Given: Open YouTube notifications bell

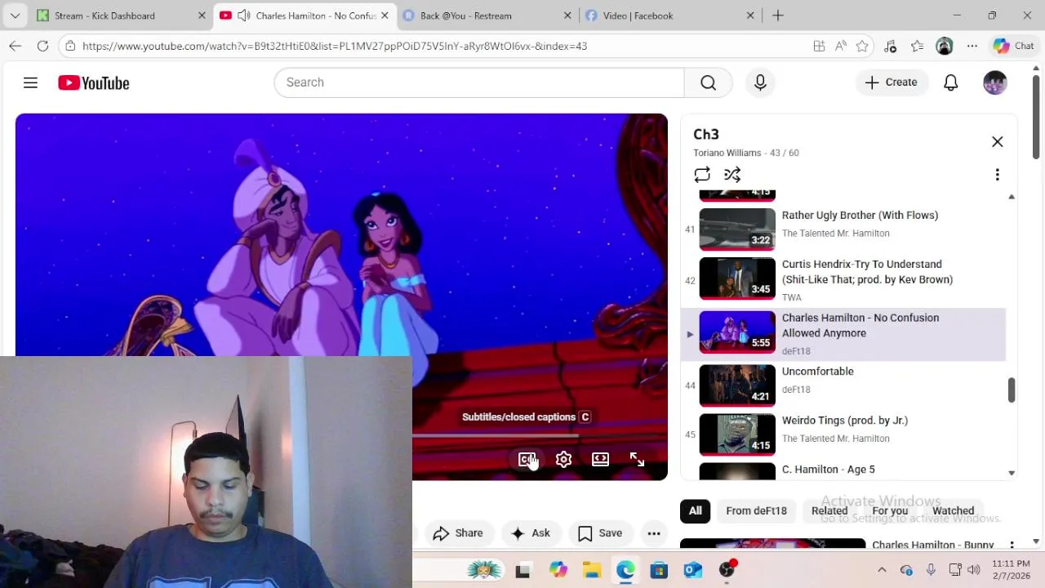Looking at the screenshot, I should pos(950,82).
